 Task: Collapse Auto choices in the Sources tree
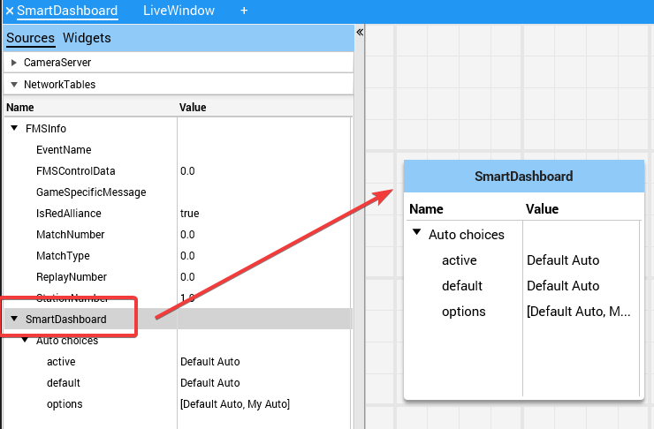(x=25, y=340)
